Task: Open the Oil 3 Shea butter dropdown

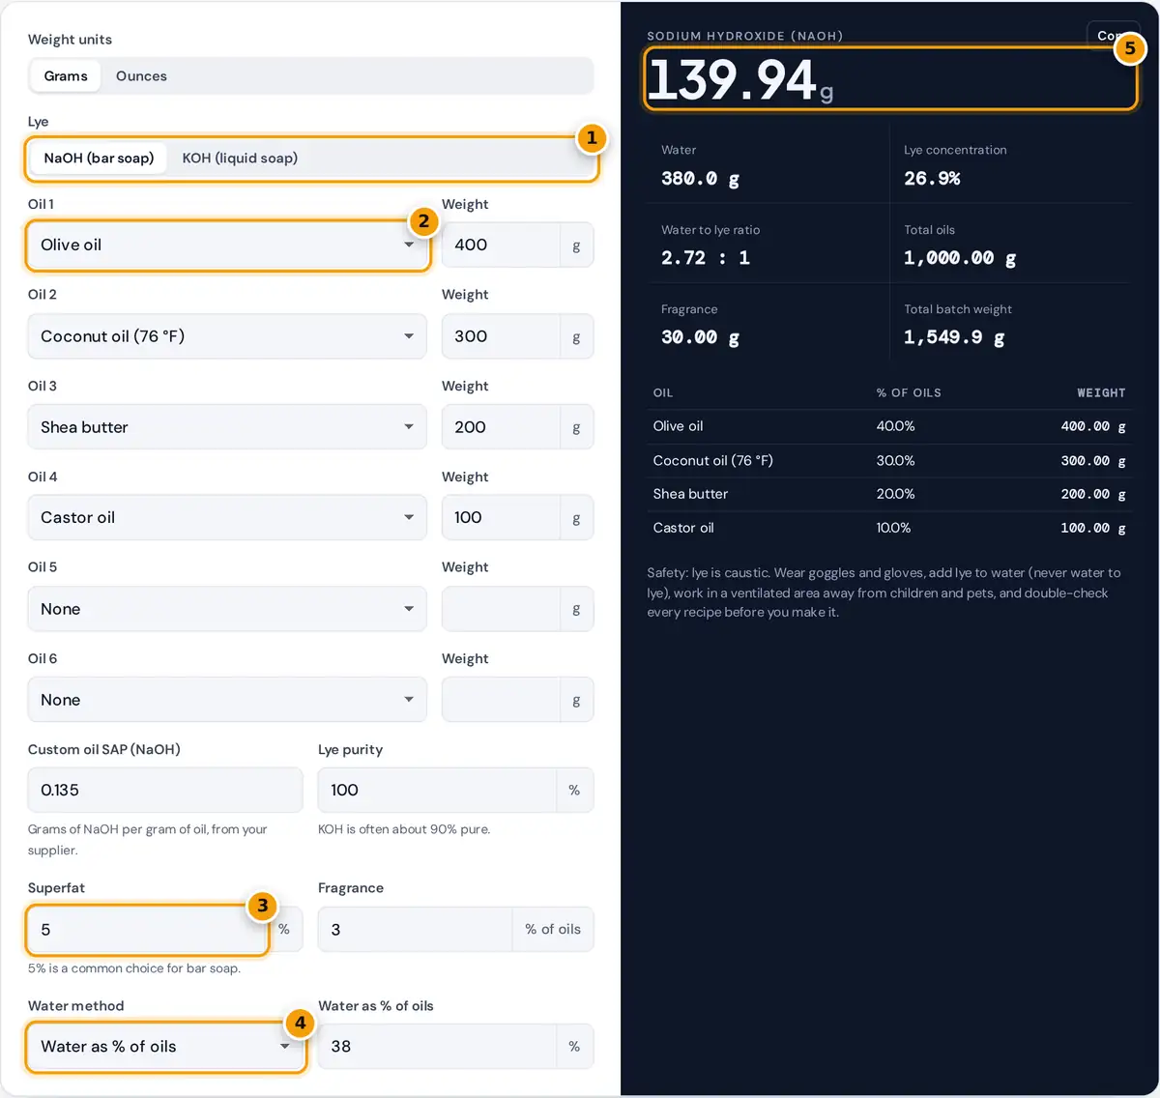Action: [x=227, y=427]
